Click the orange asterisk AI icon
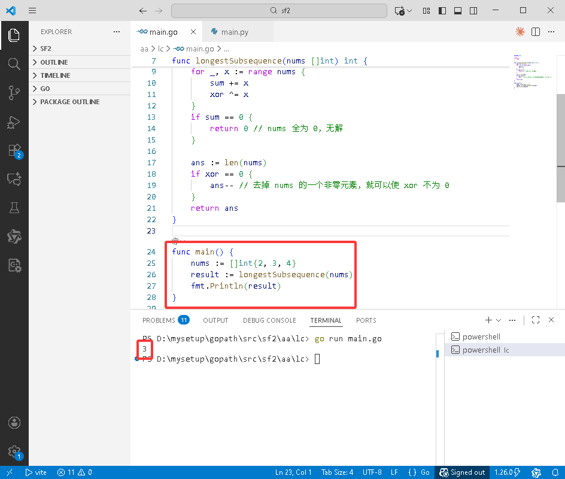Screen dimensions: 565x479 [x=520, y=32]
